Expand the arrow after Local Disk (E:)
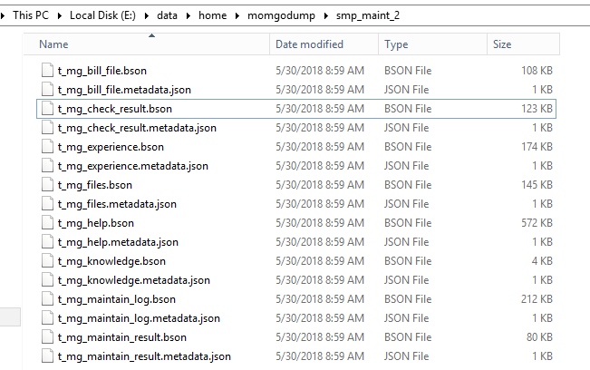This screenshot has height=370, width=590. click(x=147, y=15)
